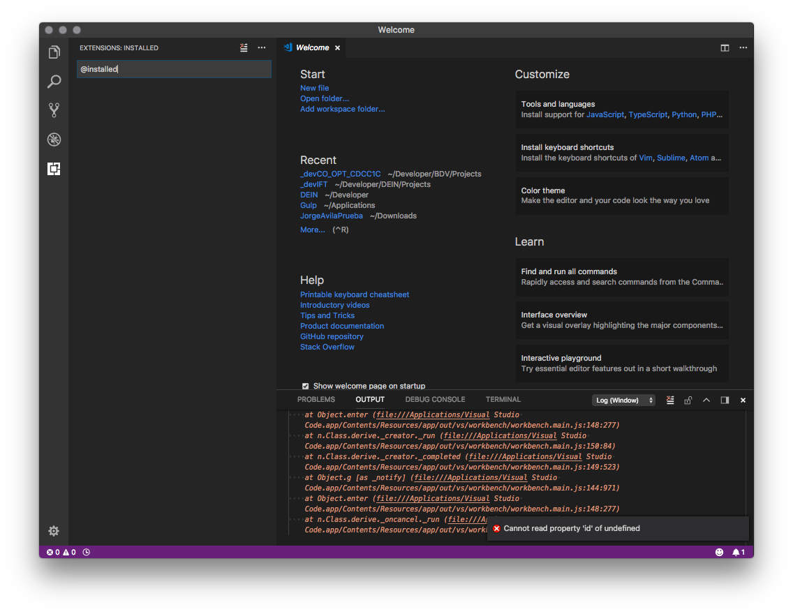Open recent Gulp folder

309,205
